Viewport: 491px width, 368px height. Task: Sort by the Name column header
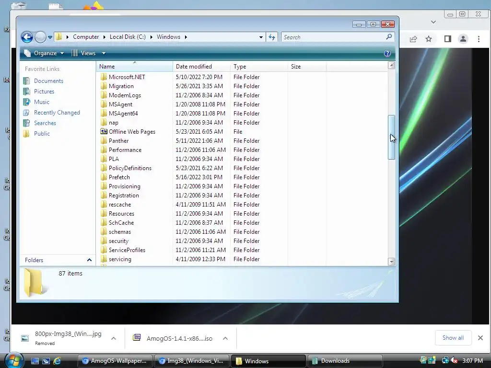(x=134, y=66)
